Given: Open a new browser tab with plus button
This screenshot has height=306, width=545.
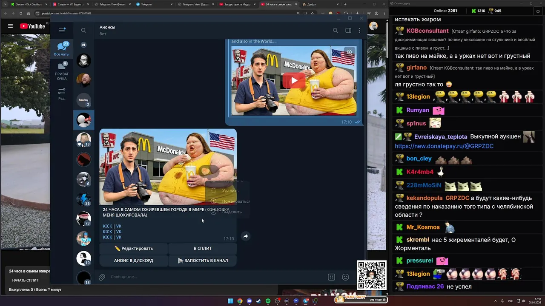Looking at the screenshot, I should [x=345, y=4].
